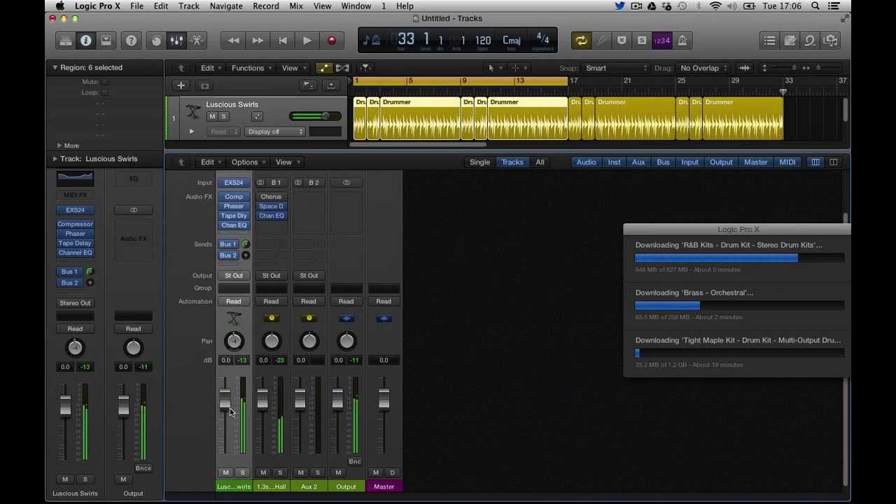Switch the mixer to All view
This screenshot has height=504, width=896.
coord(540,162)
